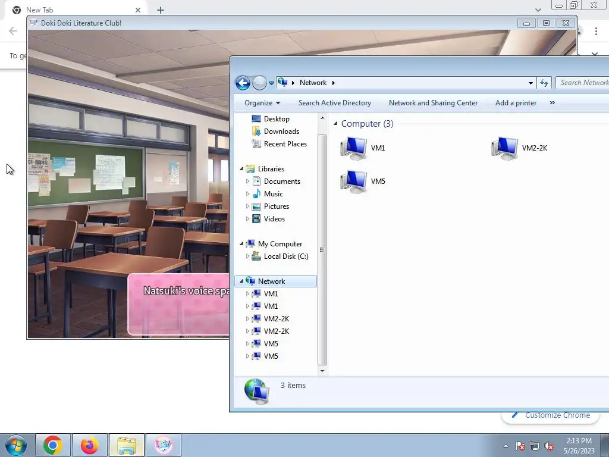Screen dimensions: 609x457
Task: Select Recent Places in navigation pane
Action: [285, 144]
